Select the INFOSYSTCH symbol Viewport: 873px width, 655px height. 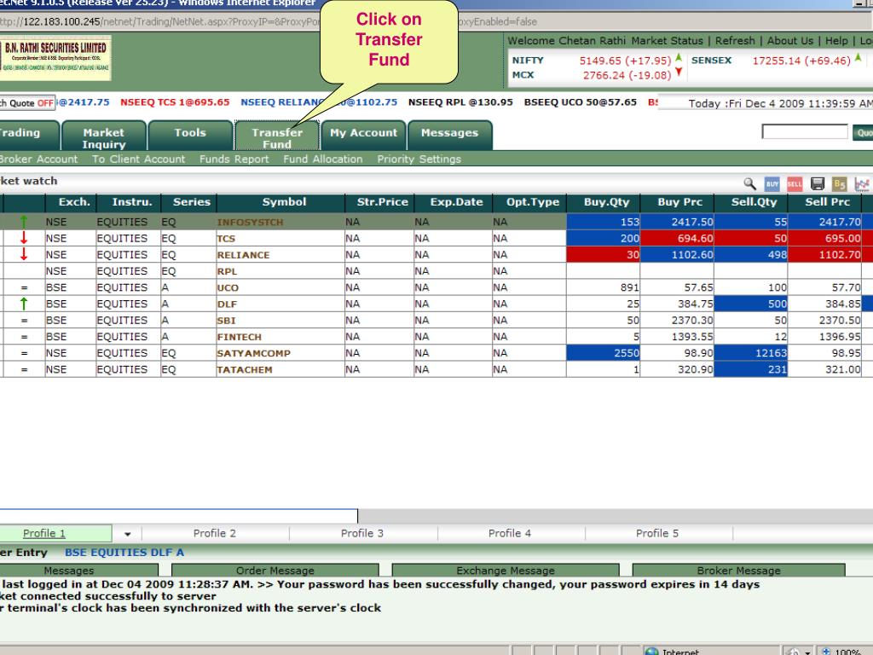point(250,223)
